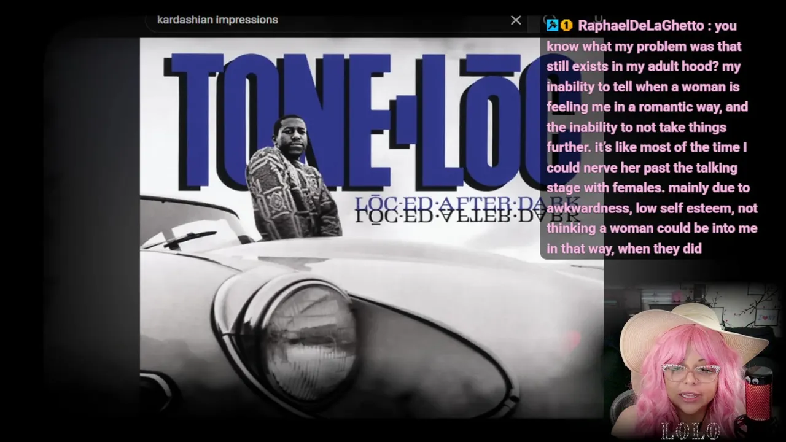Open RaphaelDeLaGhetto's username in chat
786x442 pixels.
pos(642,26)
